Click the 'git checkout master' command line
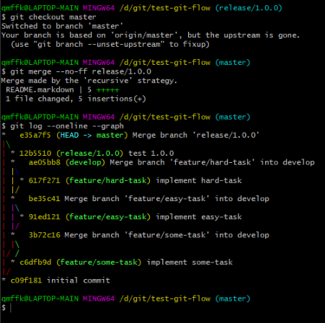 coord(48,17)
